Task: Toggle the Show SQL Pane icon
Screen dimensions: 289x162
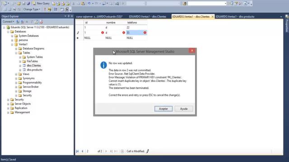Action: [14, 9]
